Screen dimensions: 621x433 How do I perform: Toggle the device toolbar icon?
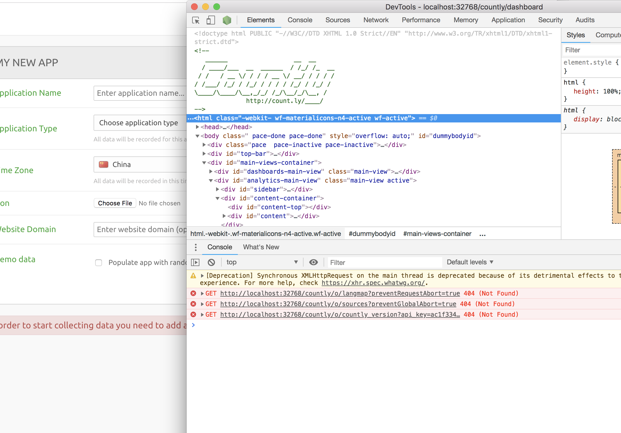pyautogui.click(x=211, y=20)
